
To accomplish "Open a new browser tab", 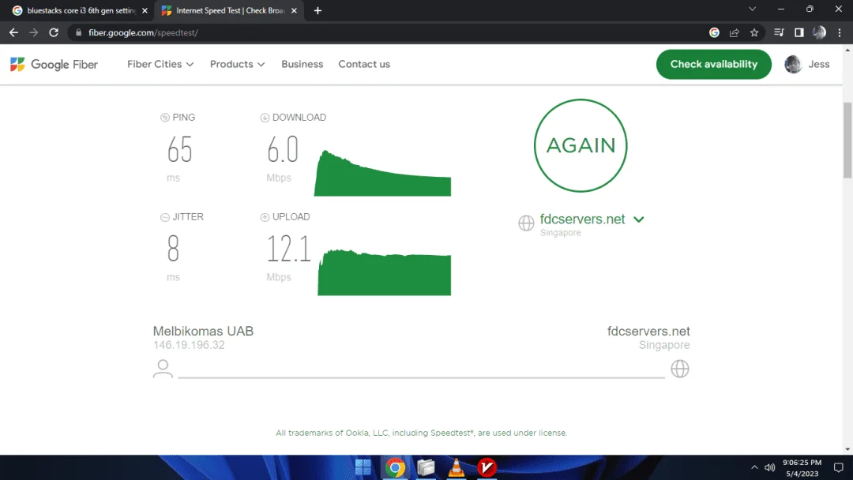I will point(318,10).
